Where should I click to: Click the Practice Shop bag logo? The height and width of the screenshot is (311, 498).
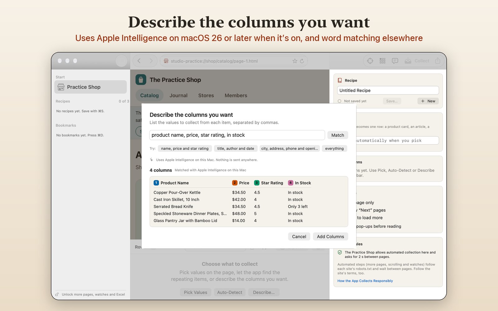pos(141,80)
